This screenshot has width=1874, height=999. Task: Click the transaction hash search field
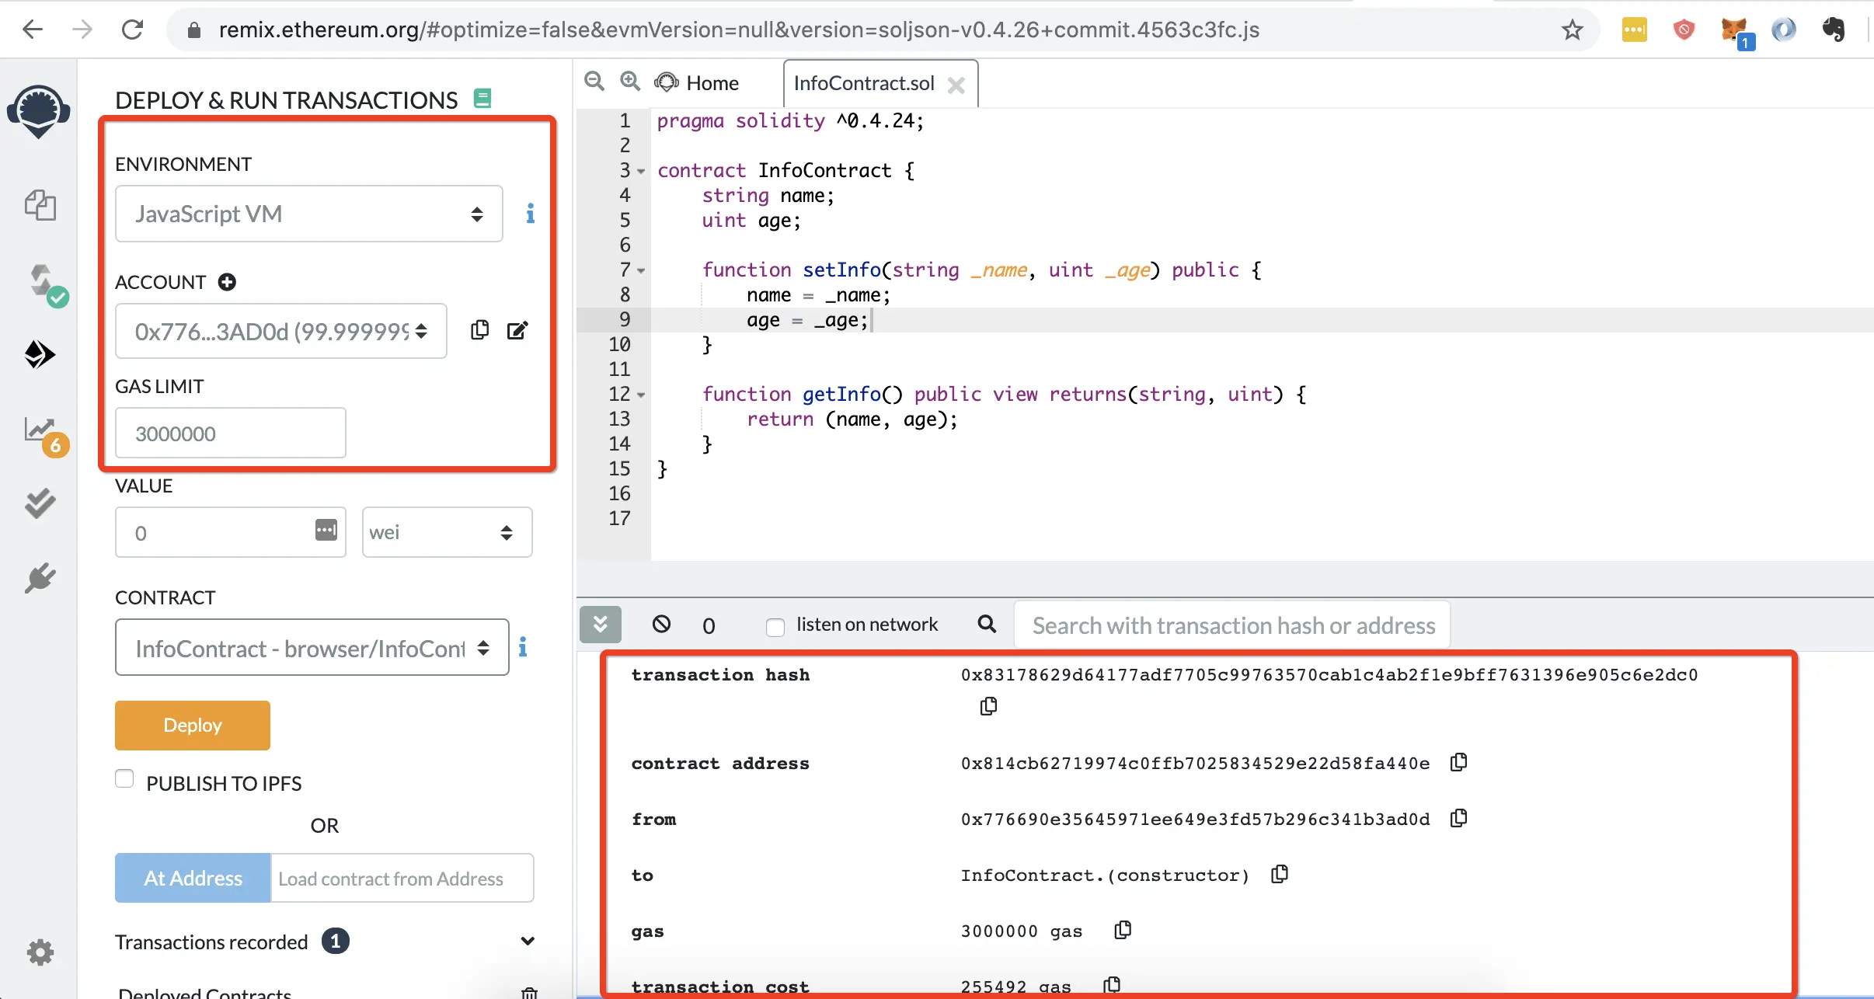[x=1231, y=625]
